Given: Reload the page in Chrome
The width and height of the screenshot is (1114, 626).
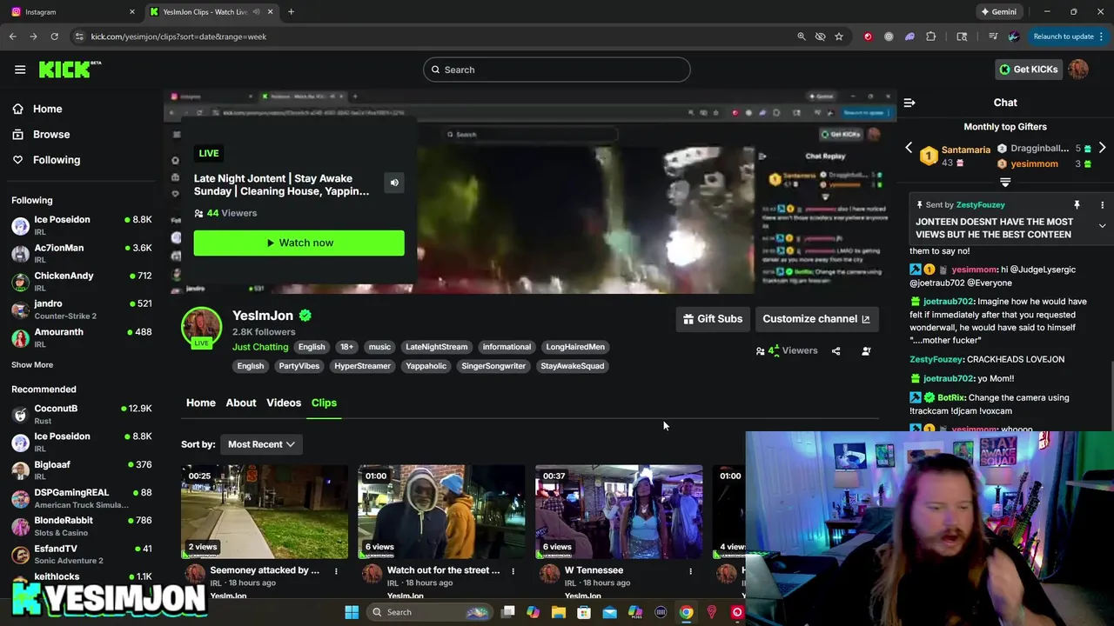Looking at the screenshot, I should tap(54, 37).
